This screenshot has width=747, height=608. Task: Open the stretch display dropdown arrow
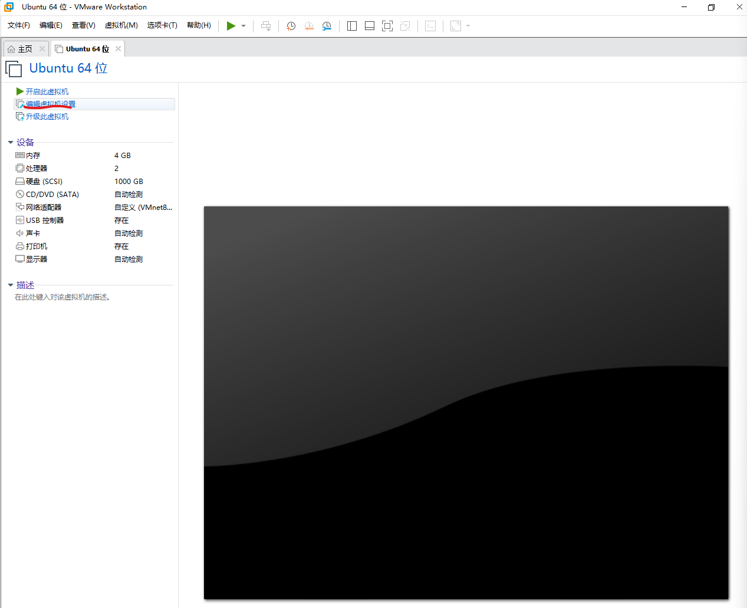click(468, 26)
